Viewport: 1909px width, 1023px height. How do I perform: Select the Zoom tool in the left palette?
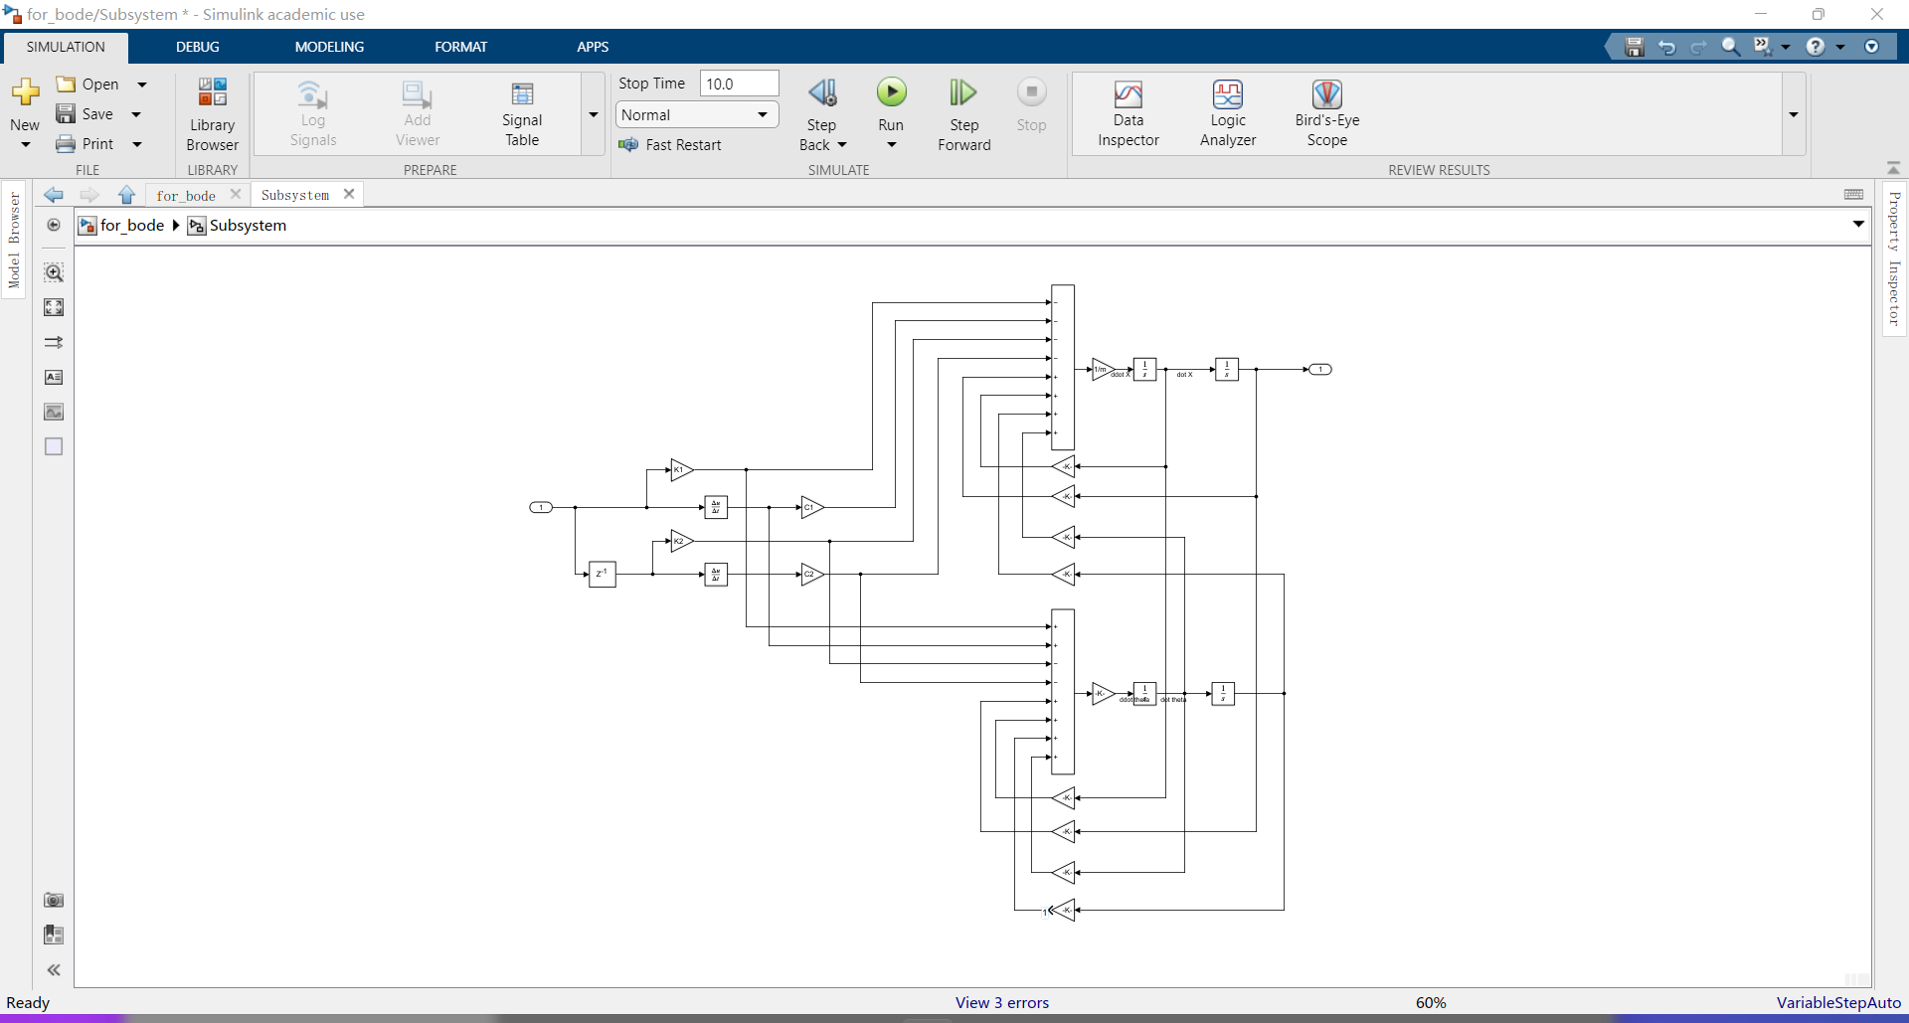(54, 272)
